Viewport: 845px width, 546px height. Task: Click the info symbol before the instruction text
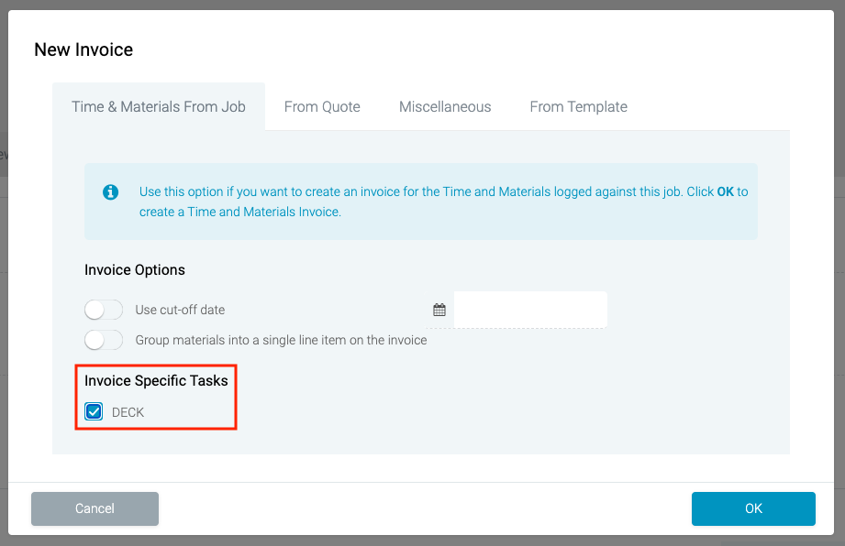111,192
